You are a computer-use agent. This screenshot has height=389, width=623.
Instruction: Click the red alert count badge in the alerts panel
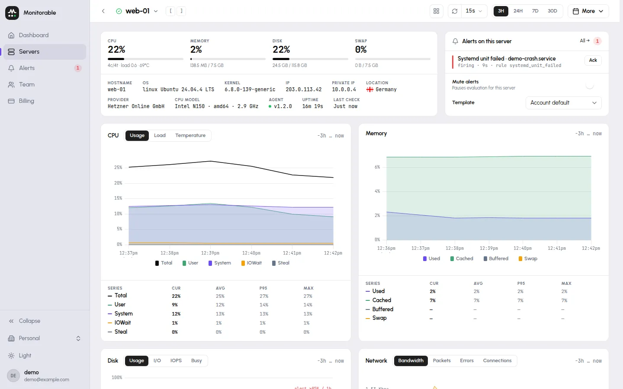tap(597, 41)
